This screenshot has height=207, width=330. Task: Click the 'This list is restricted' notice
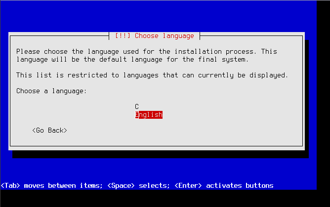[x=152, y=75]
